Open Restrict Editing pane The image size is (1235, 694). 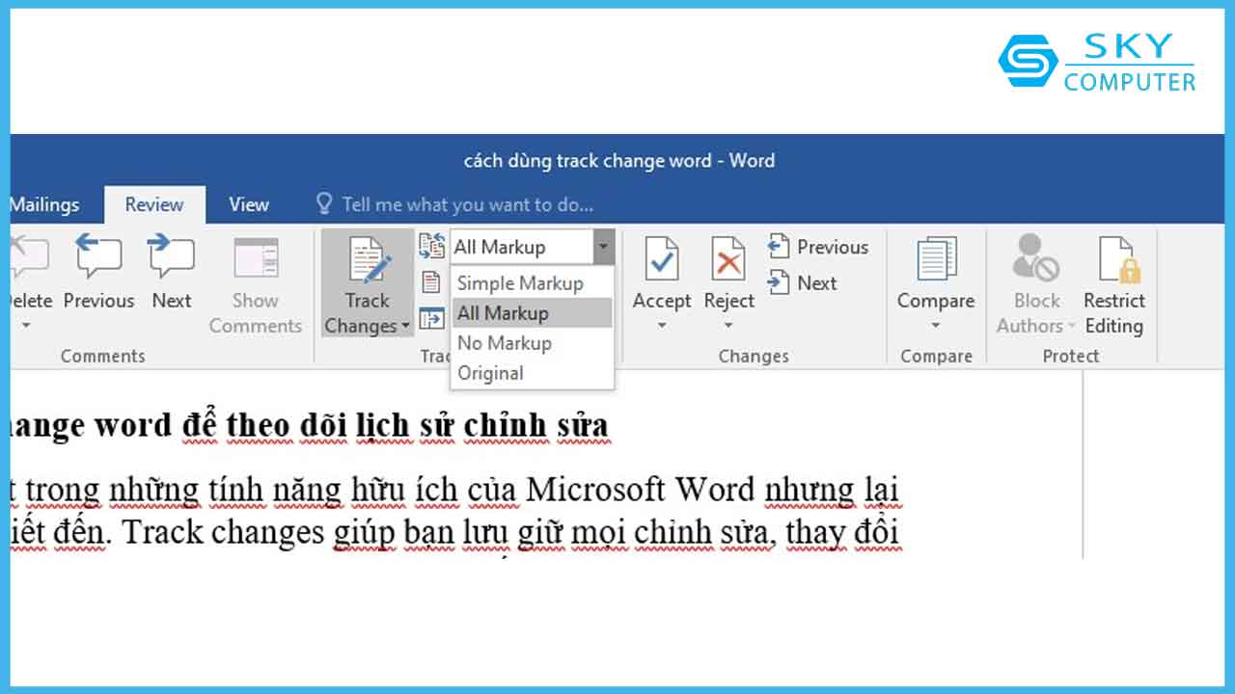click(1114, 280)
